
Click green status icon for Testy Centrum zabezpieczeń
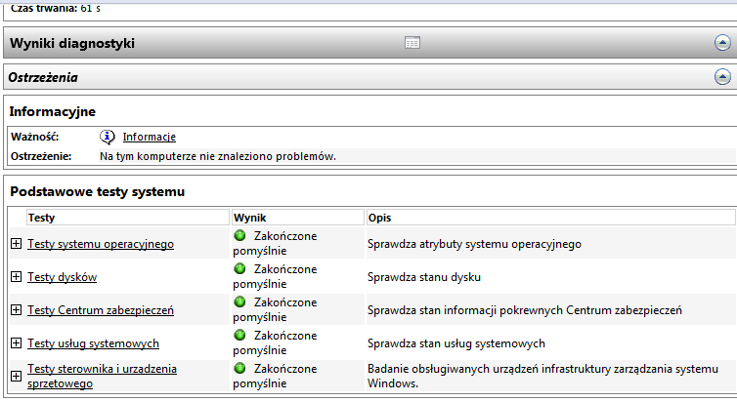pos(239,302)
